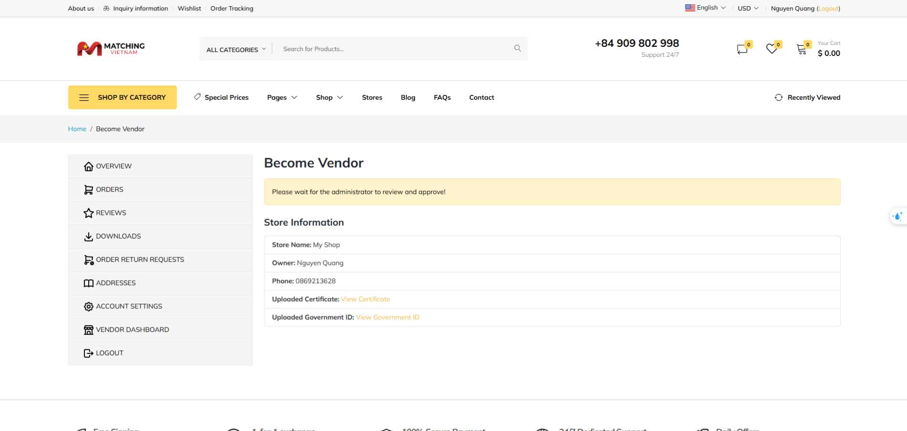This screenshot has width=907, height=431.
Task: Open the English language selector
Action: click(x=706, y=8)
